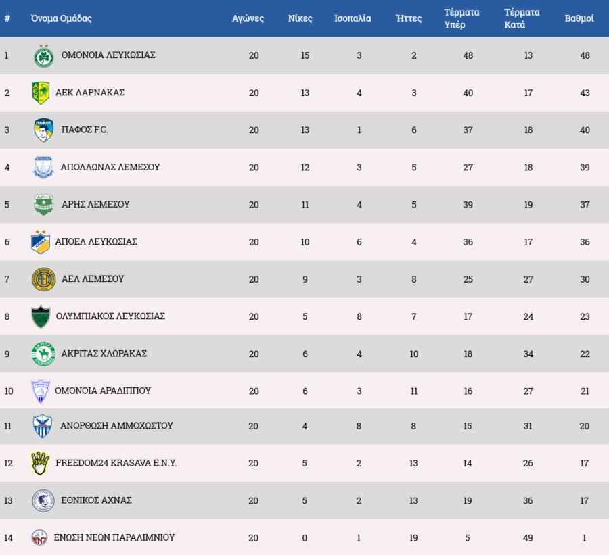Click the Olympiakos Nicosia black-green shield

click(x=41, y=316)
